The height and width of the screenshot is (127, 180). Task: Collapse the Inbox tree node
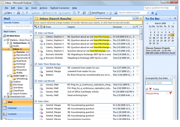pyautogui.click(x=8, y=49)
